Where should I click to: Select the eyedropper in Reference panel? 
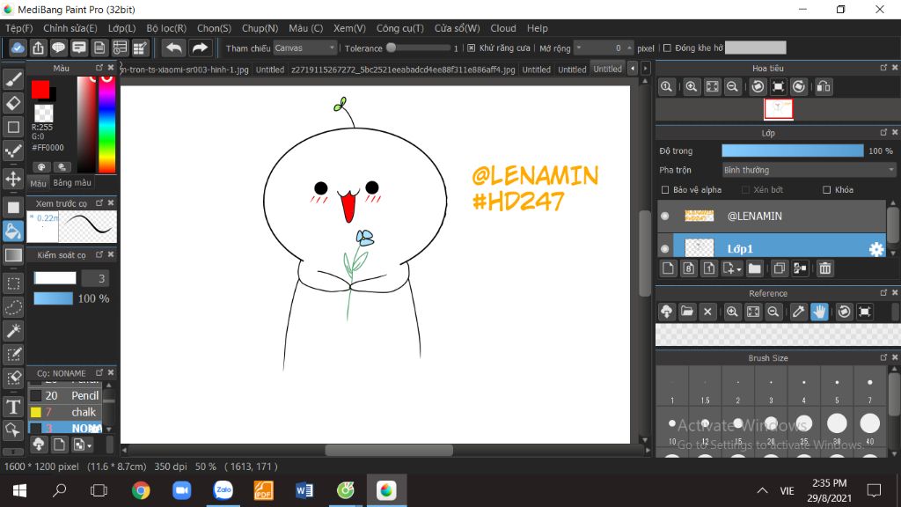tap(798, 312)
